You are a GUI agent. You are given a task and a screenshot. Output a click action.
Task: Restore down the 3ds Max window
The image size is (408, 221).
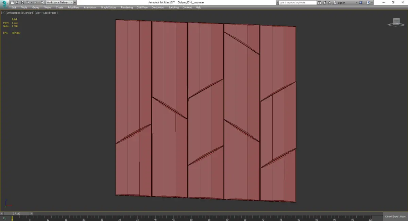point(393,2)
